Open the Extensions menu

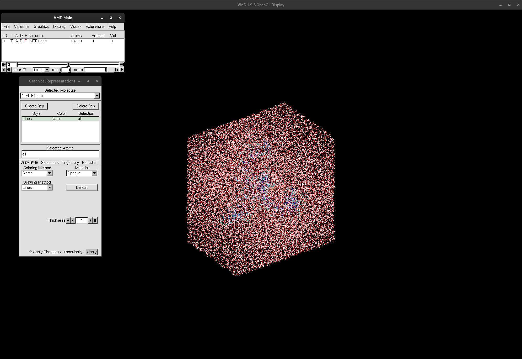click(x=95, y=27)
